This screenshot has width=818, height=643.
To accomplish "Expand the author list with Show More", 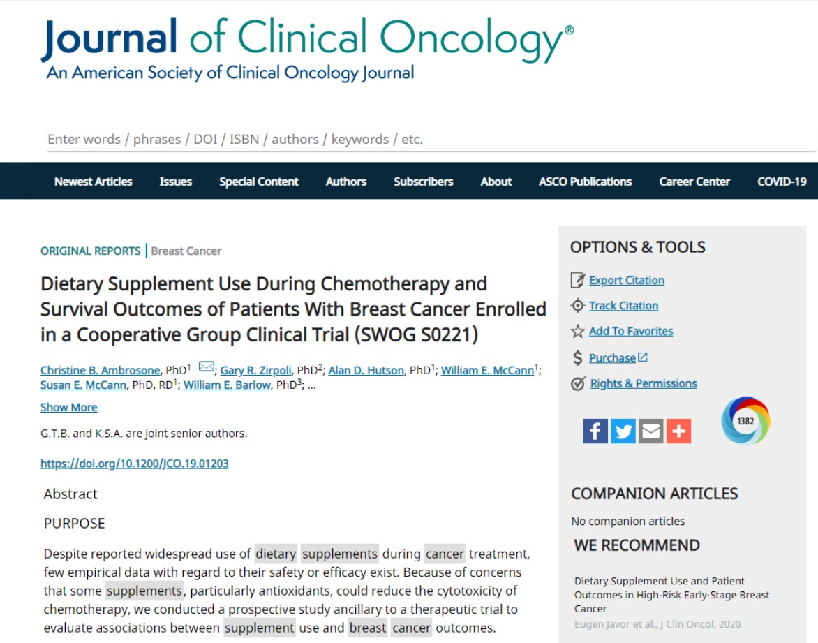I will pyautogui.click(x=68, y=407).
